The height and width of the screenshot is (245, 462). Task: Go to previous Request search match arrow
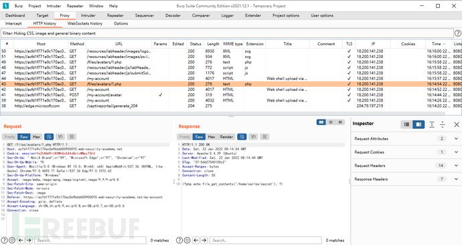[21, 240]
